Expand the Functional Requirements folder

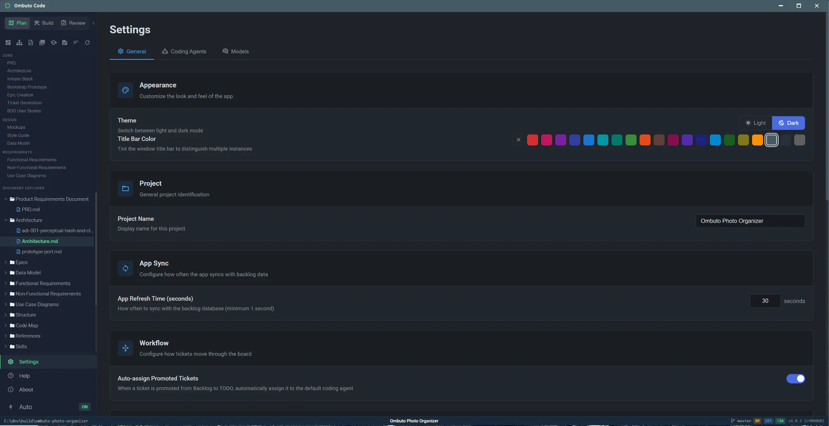pos(6,283)
